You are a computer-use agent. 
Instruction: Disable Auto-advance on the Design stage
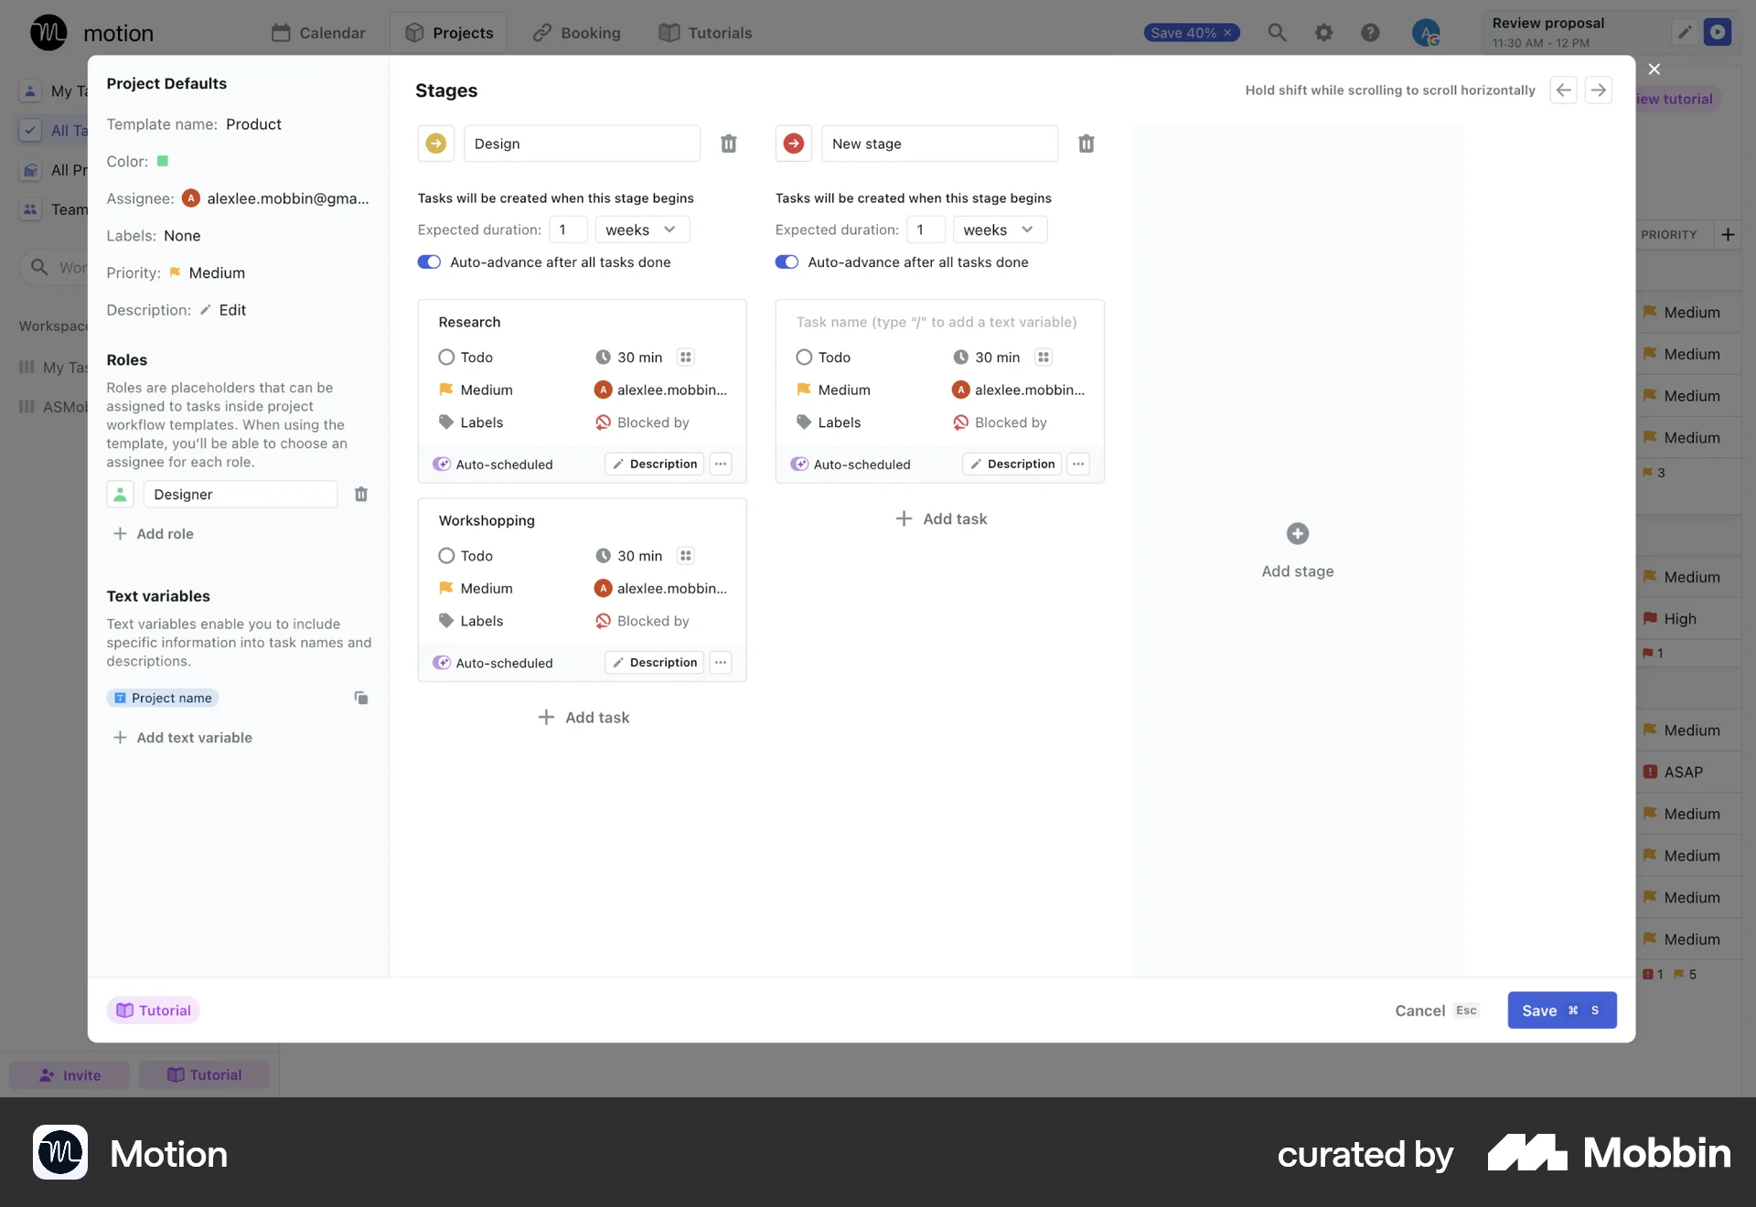point(429,262)
